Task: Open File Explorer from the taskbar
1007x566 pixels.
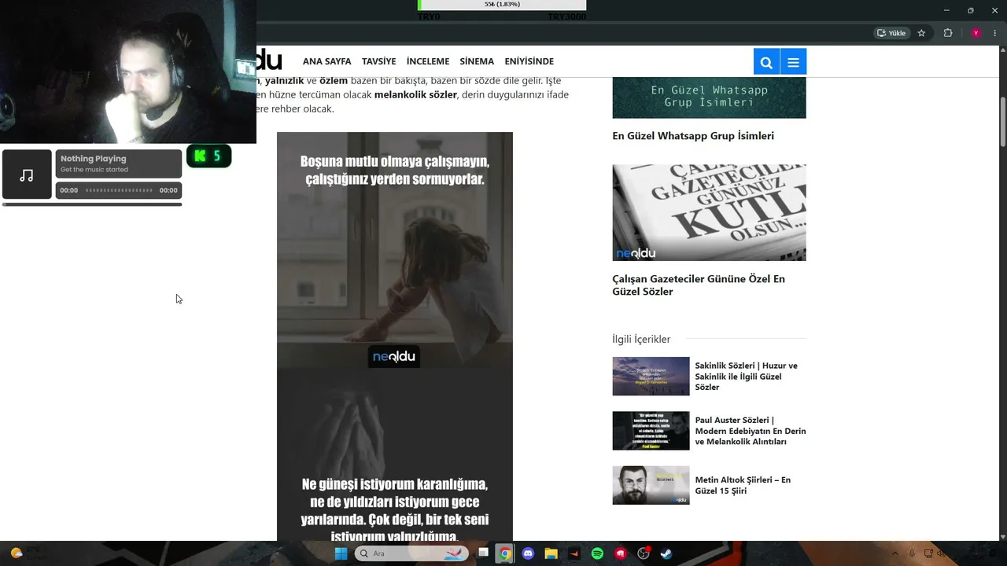Action: point(551,553)
